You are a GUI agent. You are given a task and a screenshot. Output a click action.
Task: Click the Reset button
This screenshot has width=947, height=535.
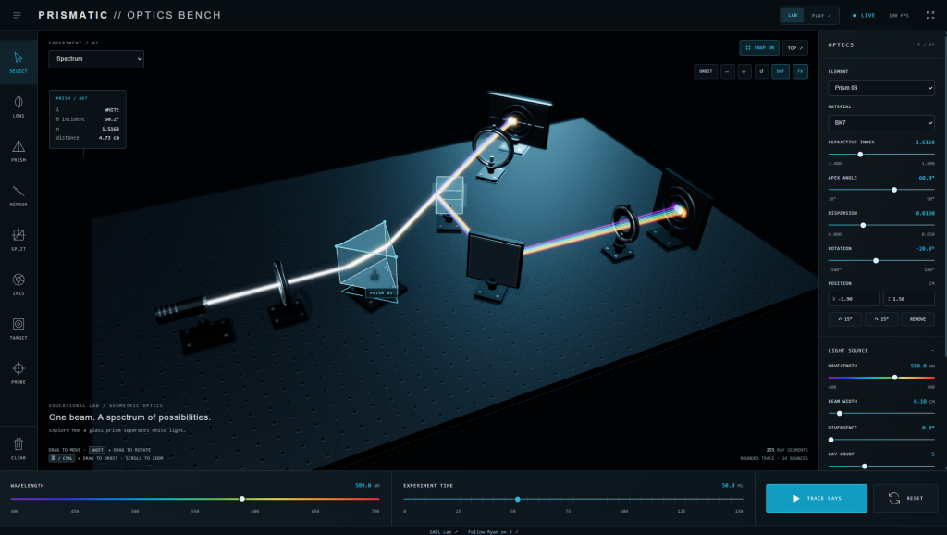tap(905, 498)
